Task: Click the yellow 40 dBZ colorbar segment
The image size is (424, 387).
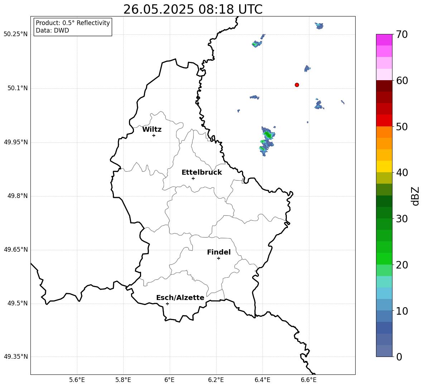Action: coord(384,166)
